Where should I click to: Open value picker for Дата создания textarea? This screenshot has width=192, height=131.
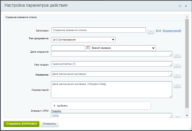[177, 55]
